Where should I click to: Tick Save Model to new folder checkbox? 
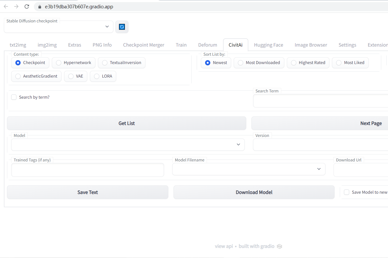click(347, 192)
